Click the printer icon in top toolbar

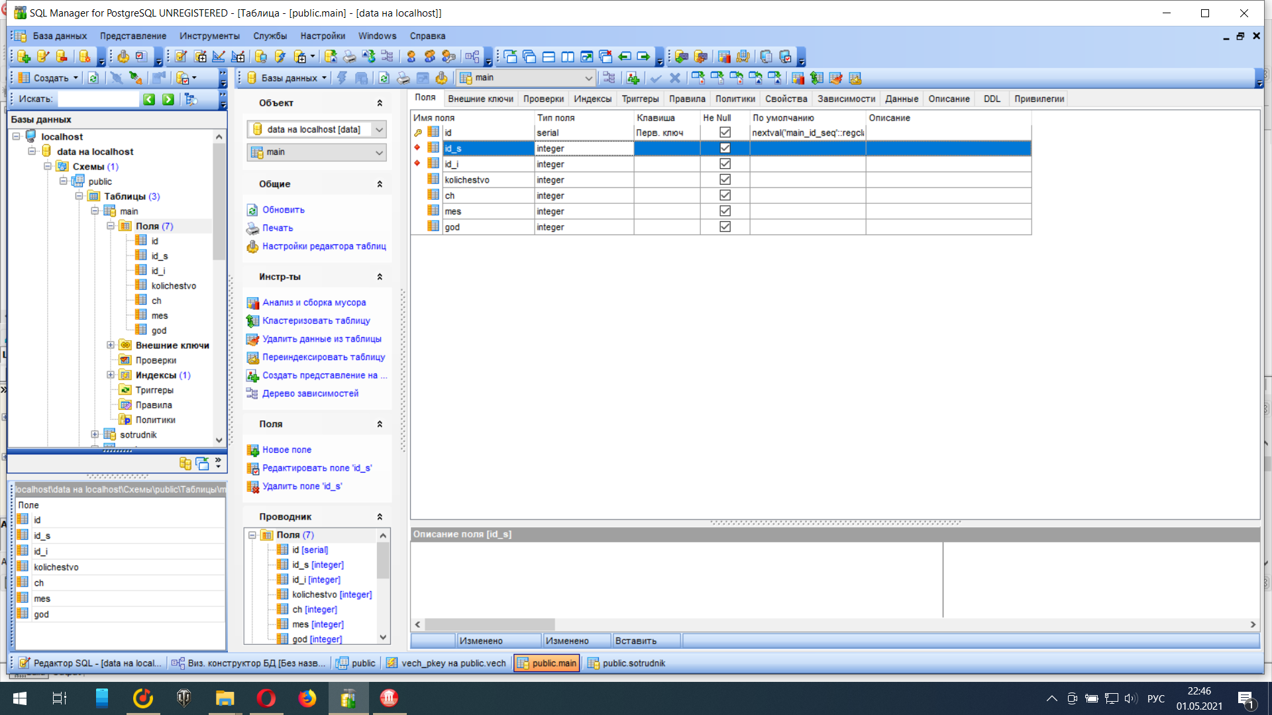(x=349, y=57)
